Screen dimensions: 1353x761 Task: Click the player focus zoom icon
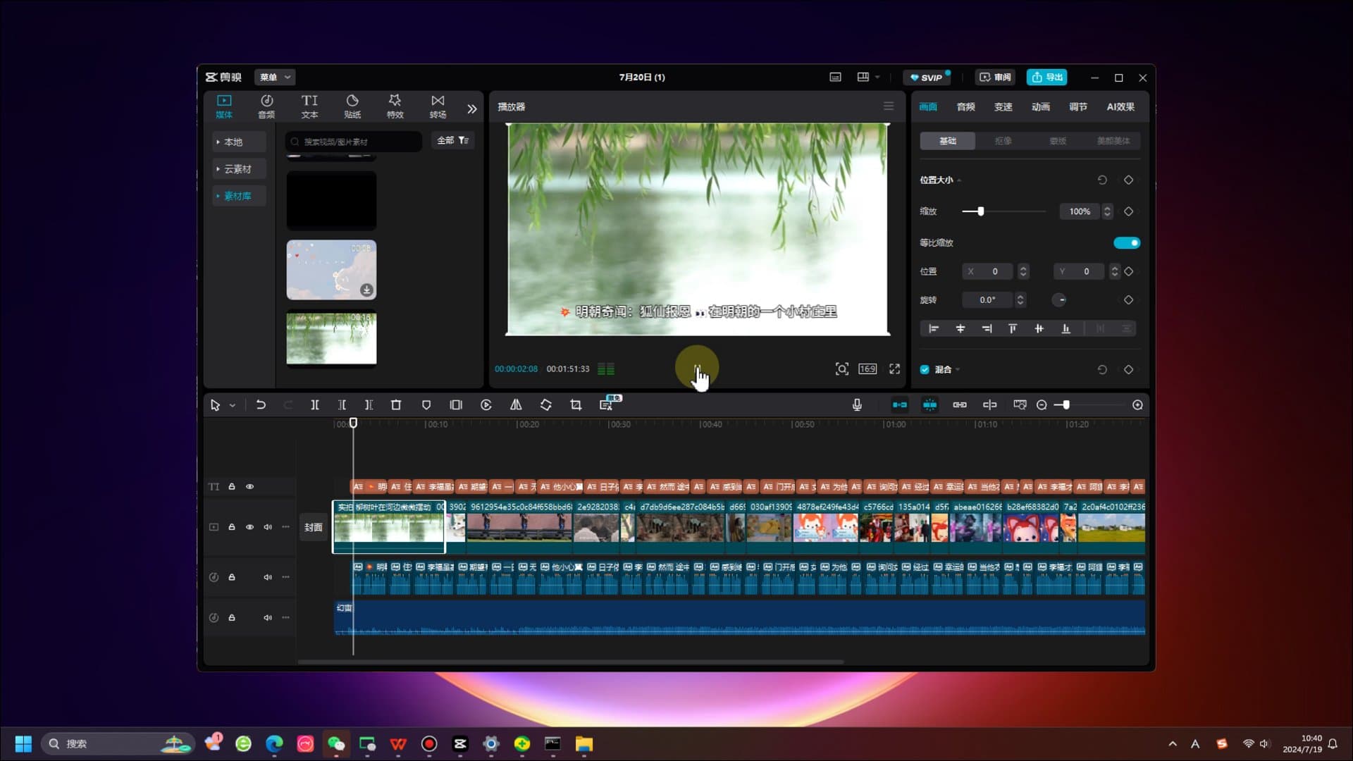842,369
